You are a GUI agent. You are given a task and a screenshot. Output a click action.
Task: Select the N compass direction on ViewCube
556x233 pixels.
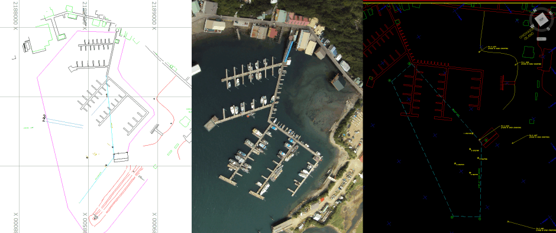tap(535, 10)
